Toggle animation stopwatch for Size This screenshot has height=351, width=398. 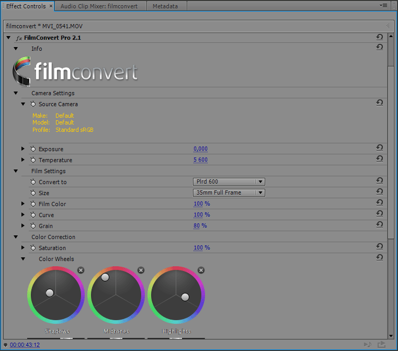point(33,193)
